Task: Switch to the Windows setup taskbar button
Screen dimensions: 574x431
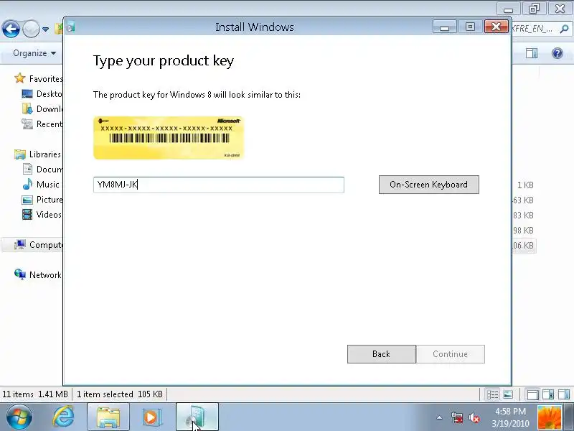Action: (x=197, y=417)
